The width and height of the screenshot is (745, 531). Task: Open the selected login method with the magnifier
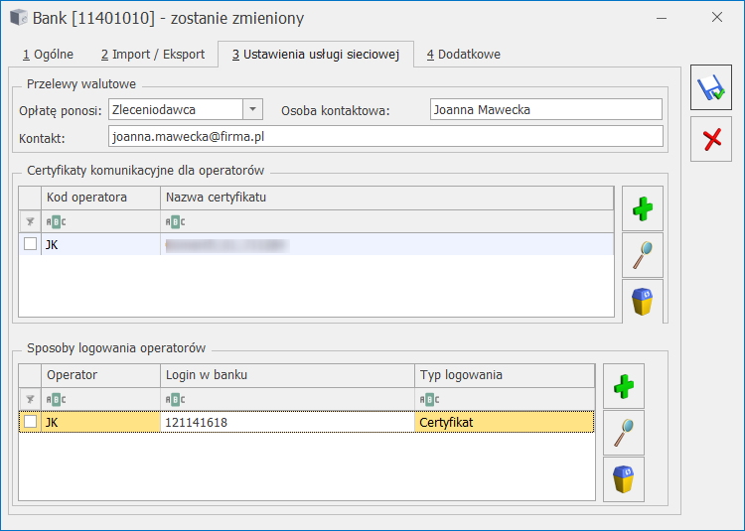(x=624, y=433)
